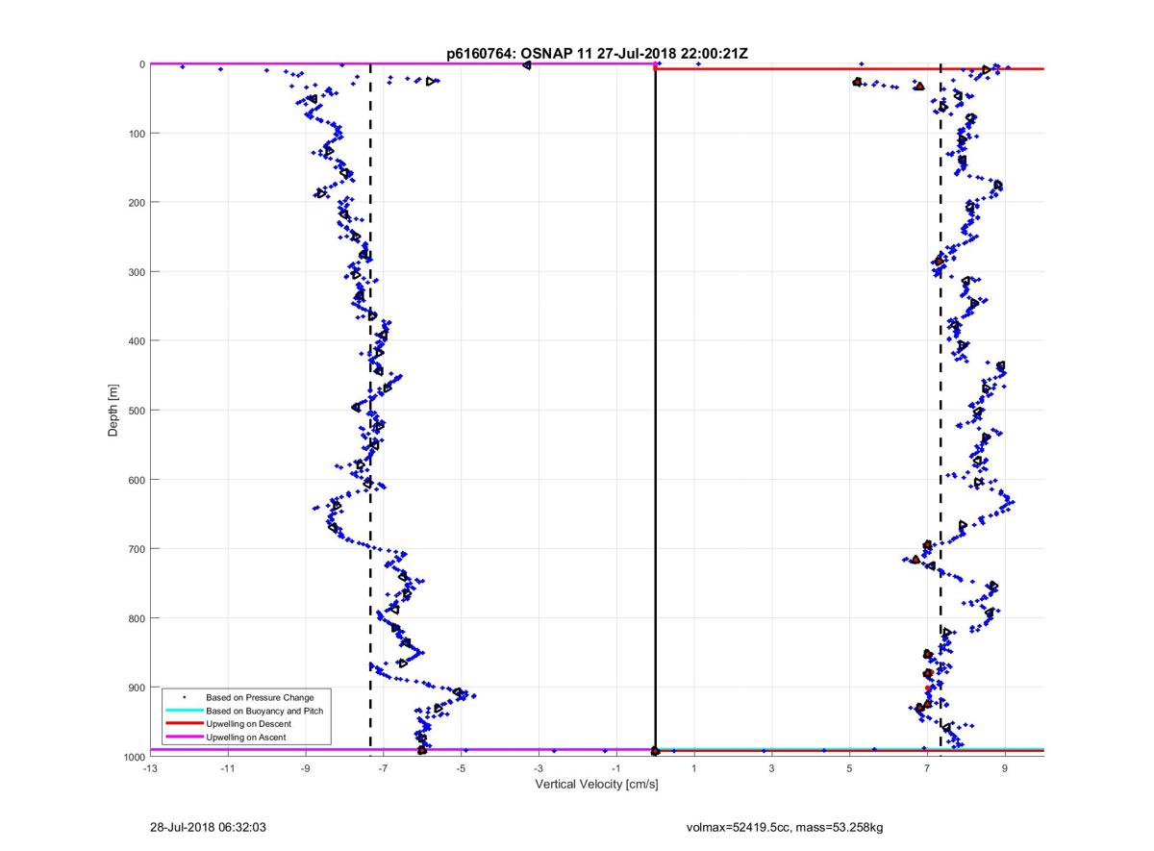Click the depth tick label '200'
Screen dimensions: 1154x851
pos(136,203)
